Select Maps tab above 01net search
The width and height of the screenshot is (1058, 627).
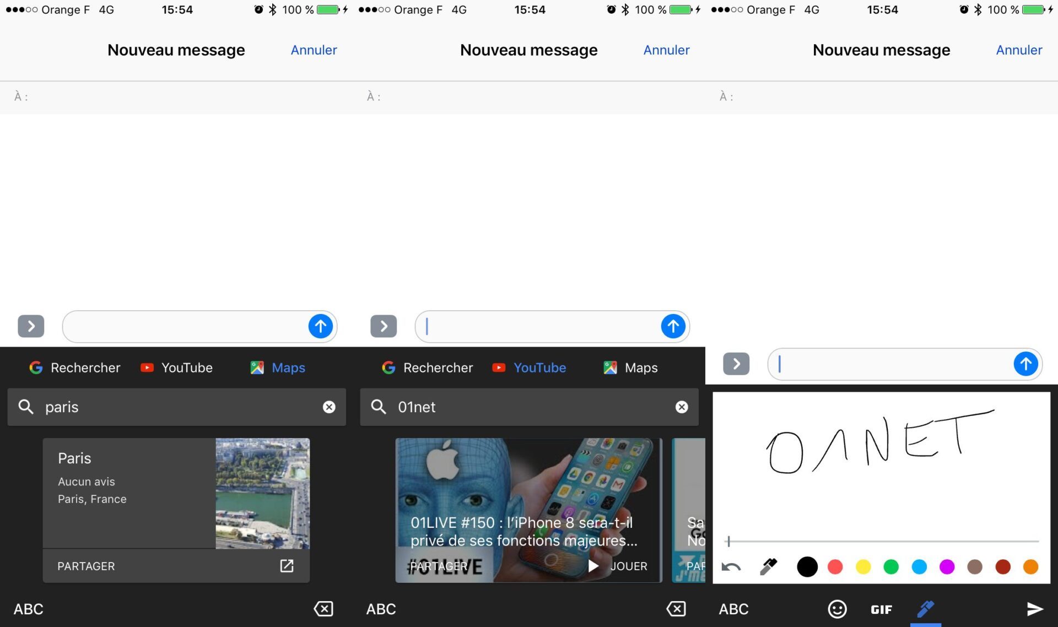[x=630, y=367]
